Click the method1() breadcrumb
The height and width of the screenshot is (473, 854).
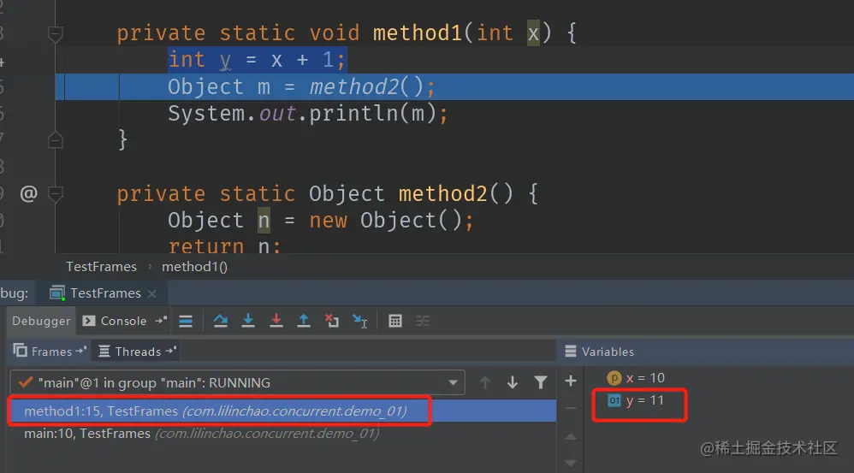[194, 267]
